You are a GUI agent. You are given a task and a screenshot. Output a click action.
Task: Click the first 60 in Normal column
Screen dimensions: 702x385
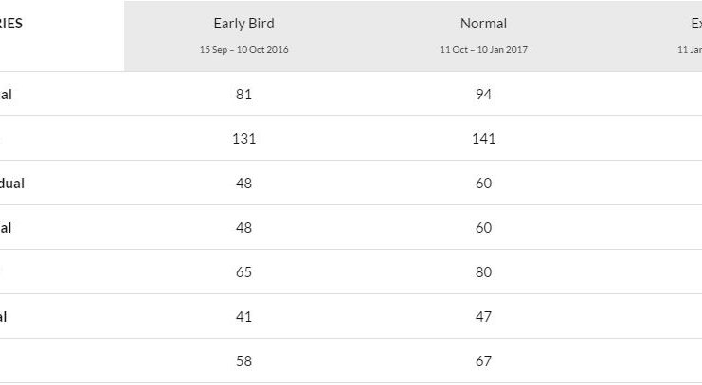[483, 184]
